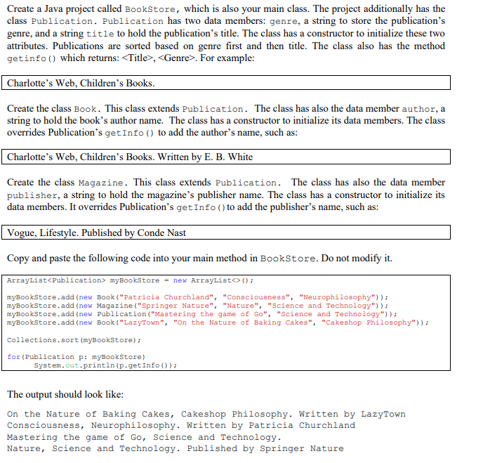
Task: Click the monospace word "getinfo()" in the first paragraph
Action: tap(32, 58)
